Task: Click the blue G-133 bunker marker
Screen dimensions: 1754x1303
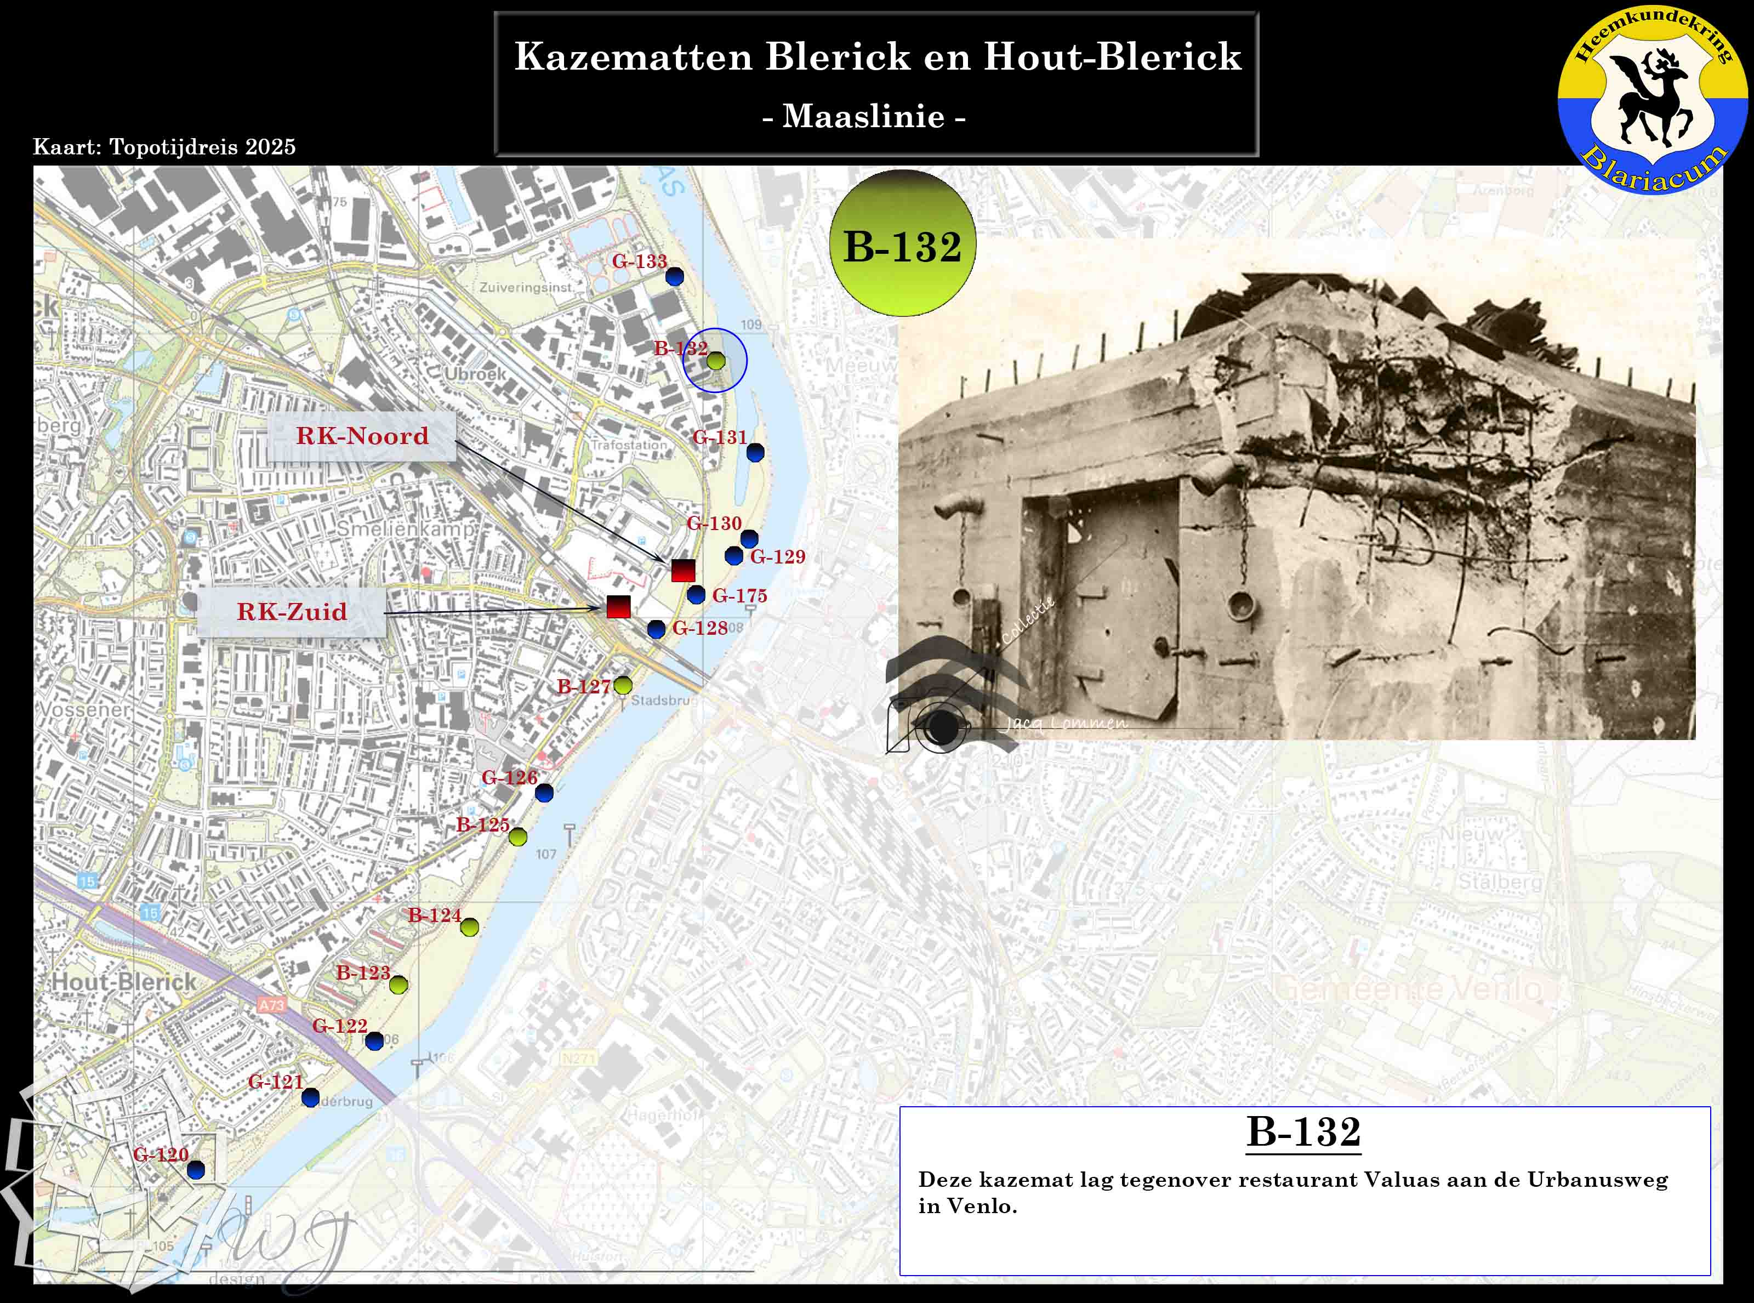Action: [x=674, y=277]
